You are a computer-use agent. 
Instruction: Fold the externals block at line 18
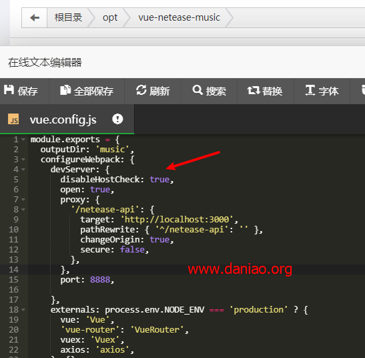click(23, 310)
